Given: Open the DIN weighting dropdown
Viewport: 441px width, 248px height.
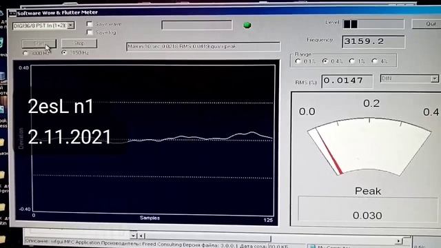Looking at the screenshot, I should 435,79.
